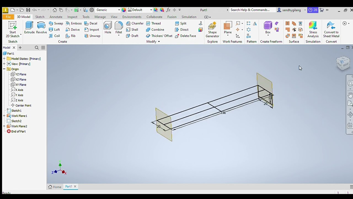This screenshot has height=199, width=353.
Task: Create a freeform Box
Action: click(x=268, y=28)
